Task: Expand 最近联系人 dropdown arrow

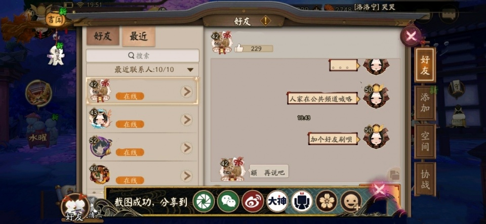Action: point(190,70)
